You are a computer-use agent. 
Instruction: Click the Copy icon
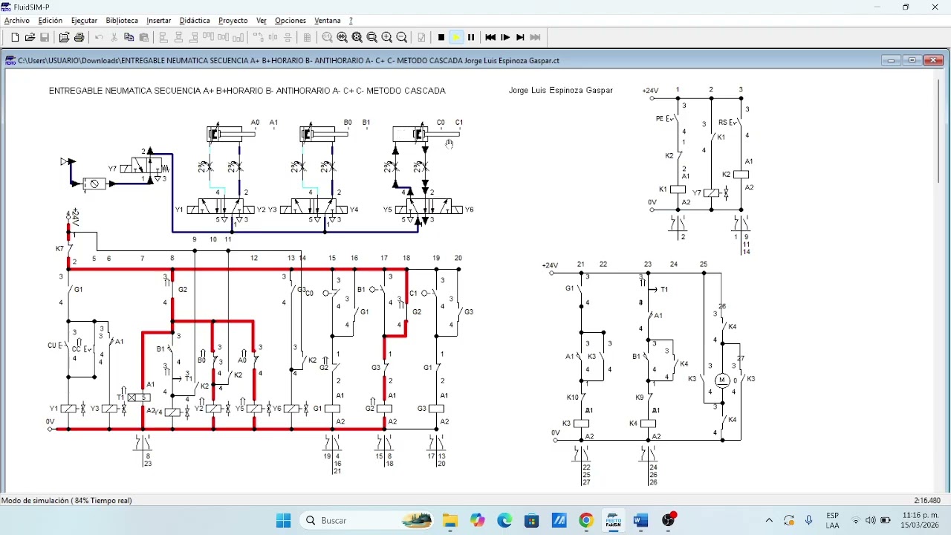coord(129,37)
